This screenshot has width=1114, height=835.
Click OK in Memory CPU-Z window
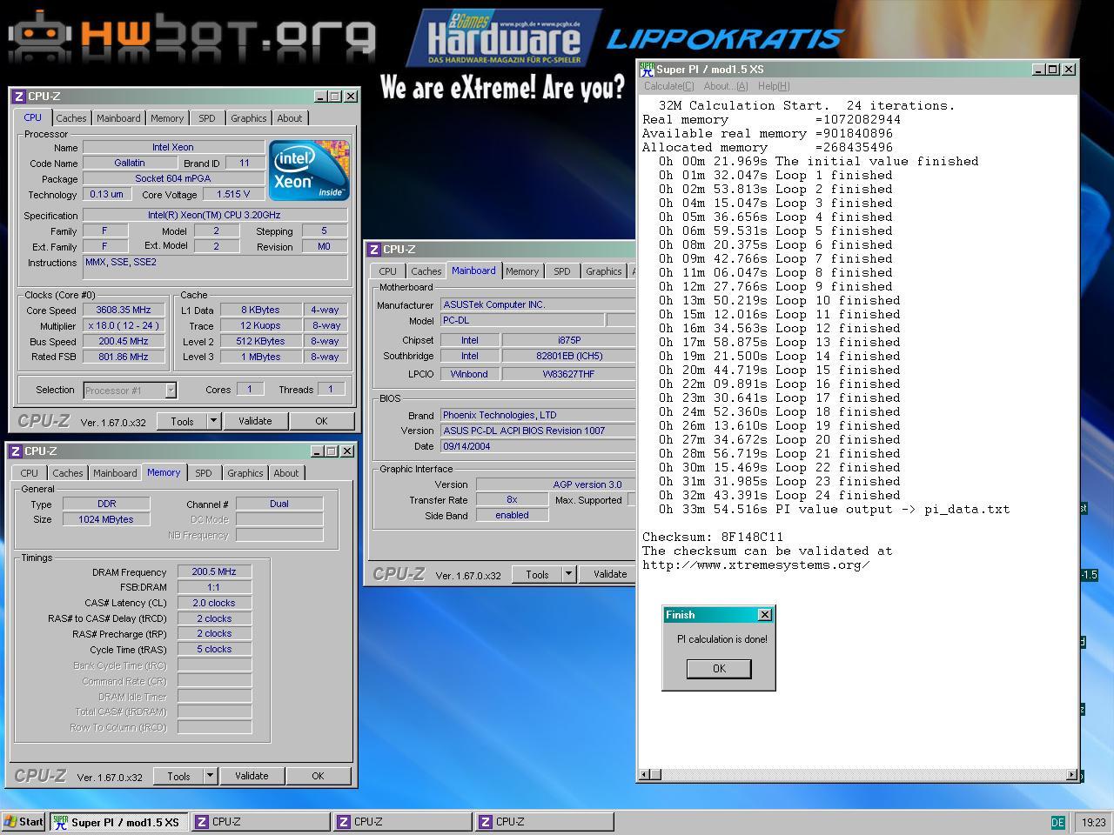tap(318, 776)
